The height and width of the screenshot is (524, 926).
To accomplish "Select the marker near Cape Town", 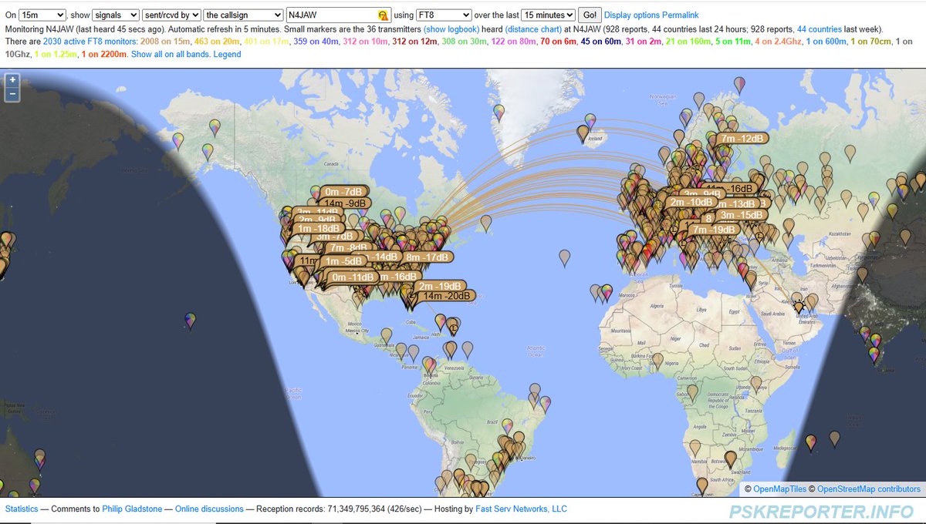I will point(701,485).
